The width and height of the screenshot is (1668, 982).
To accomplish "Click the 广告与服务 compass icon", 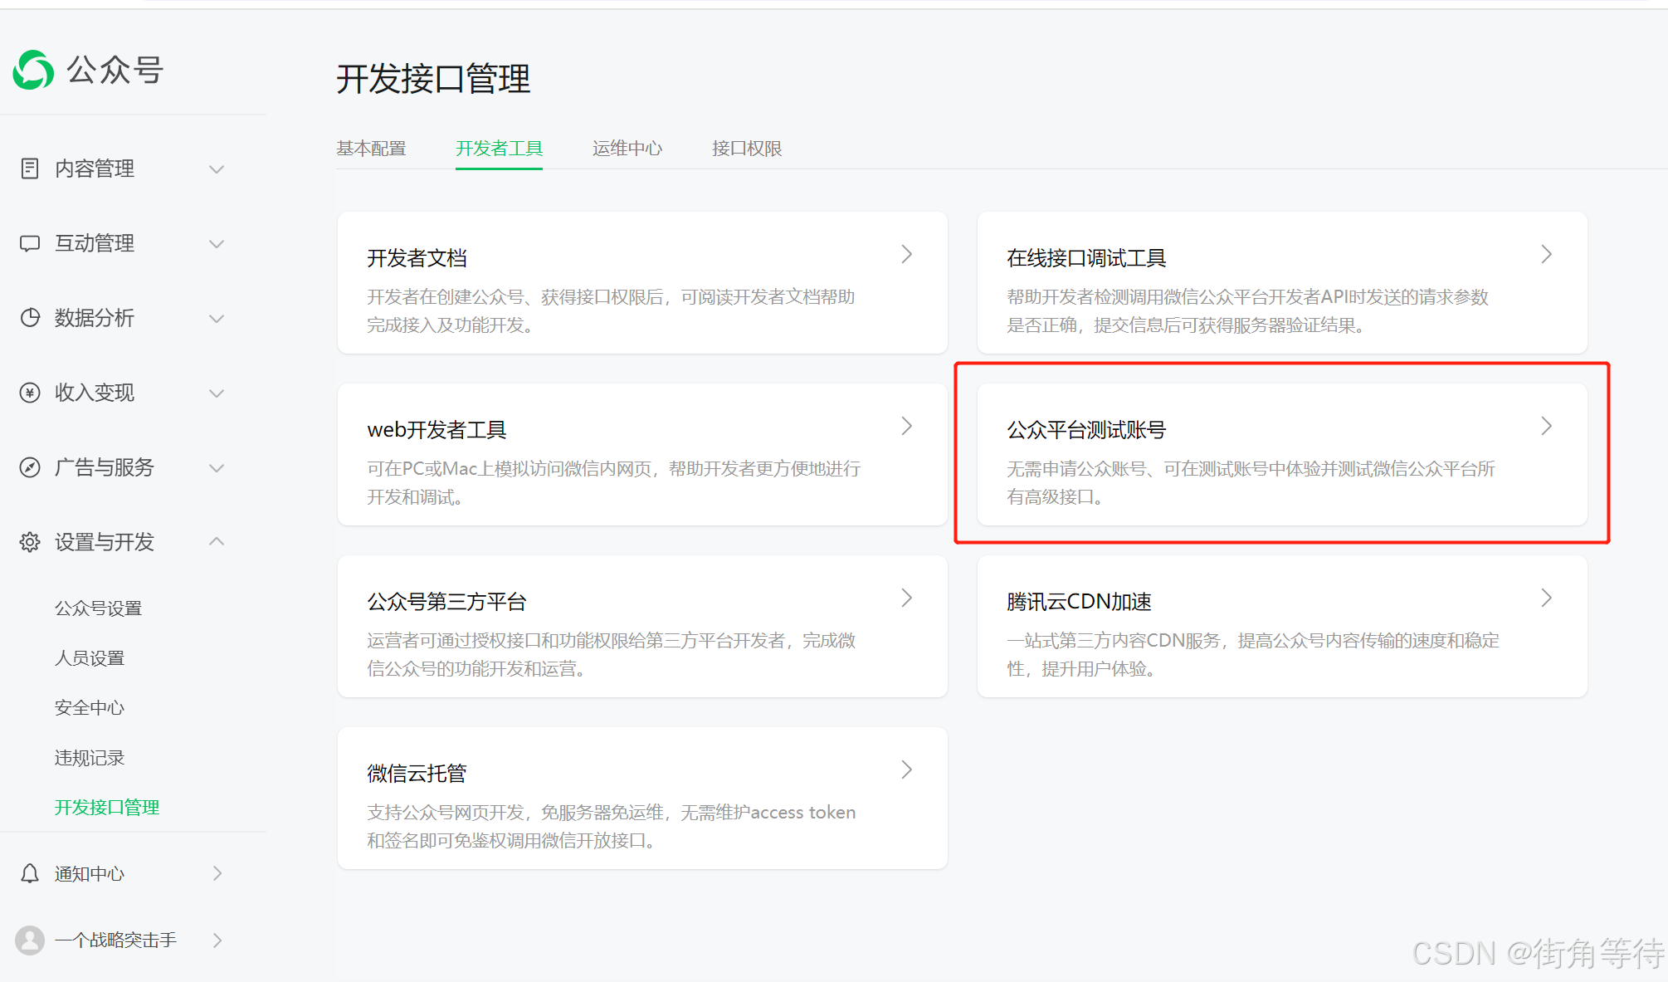I will coord(30,467).
